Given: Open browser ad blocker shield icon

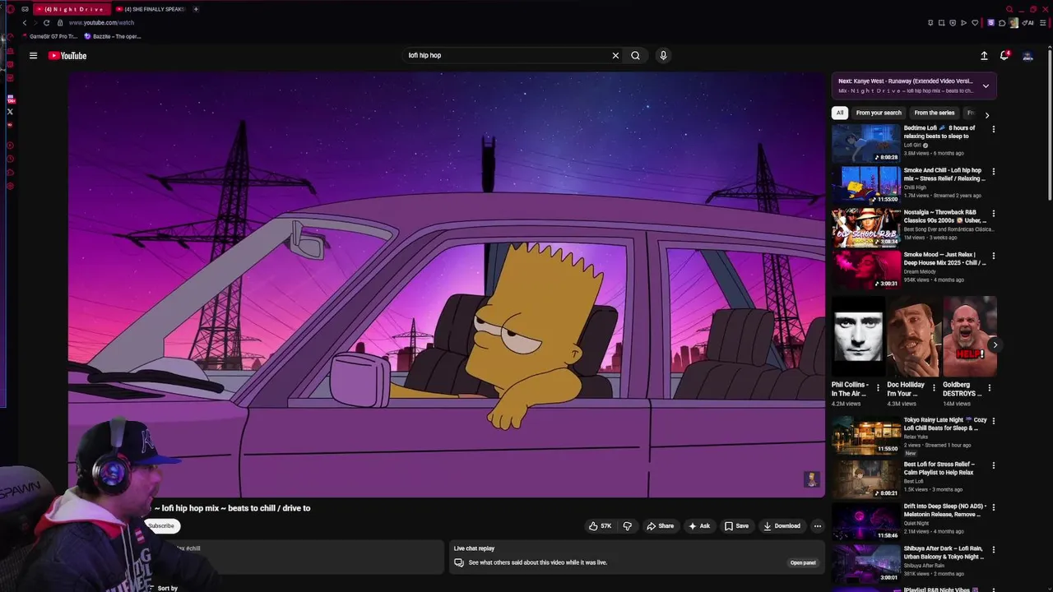Looking at the screenshot, I should coord(953,23).
